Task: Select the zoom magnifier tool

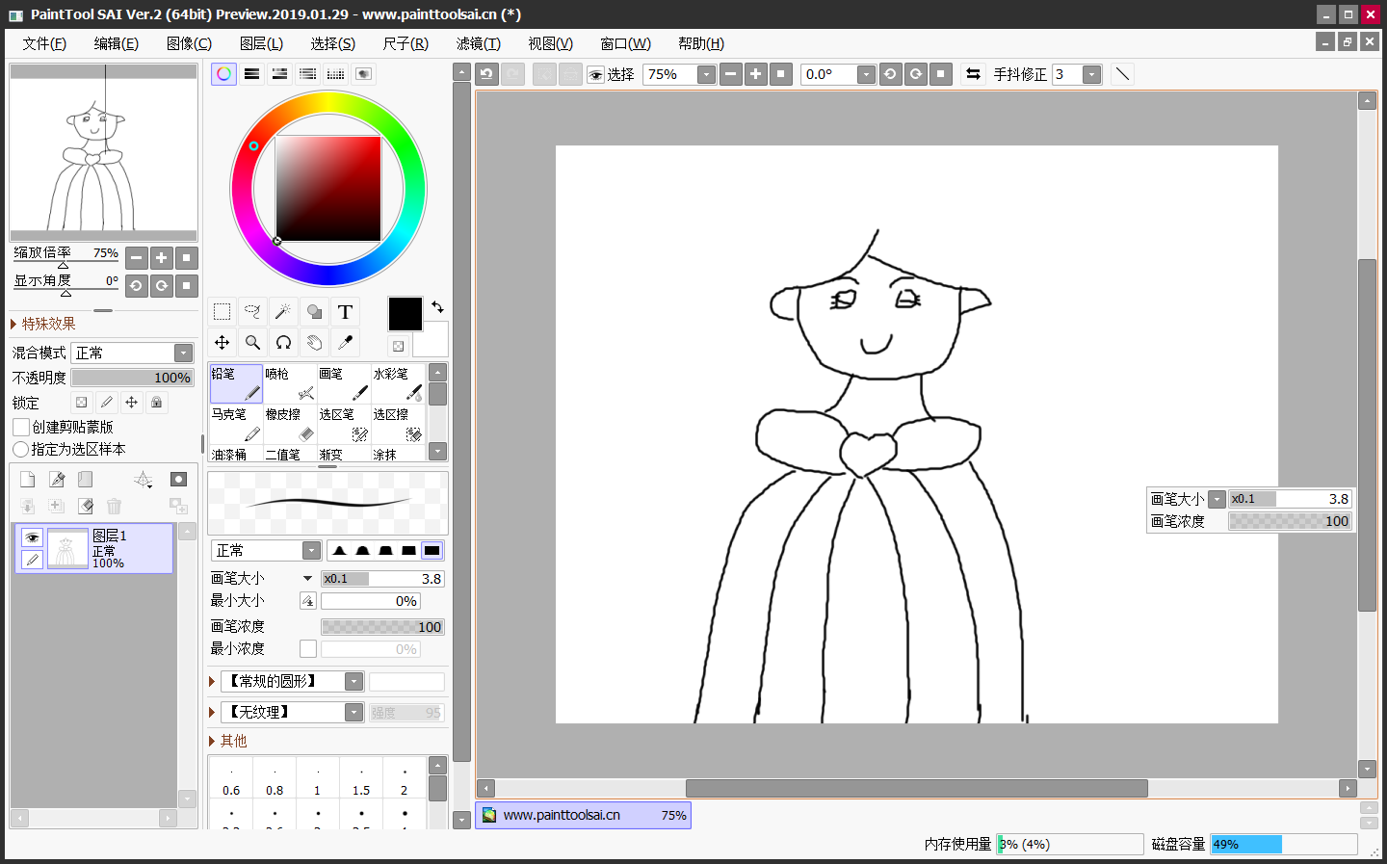Action: (252, 343)
